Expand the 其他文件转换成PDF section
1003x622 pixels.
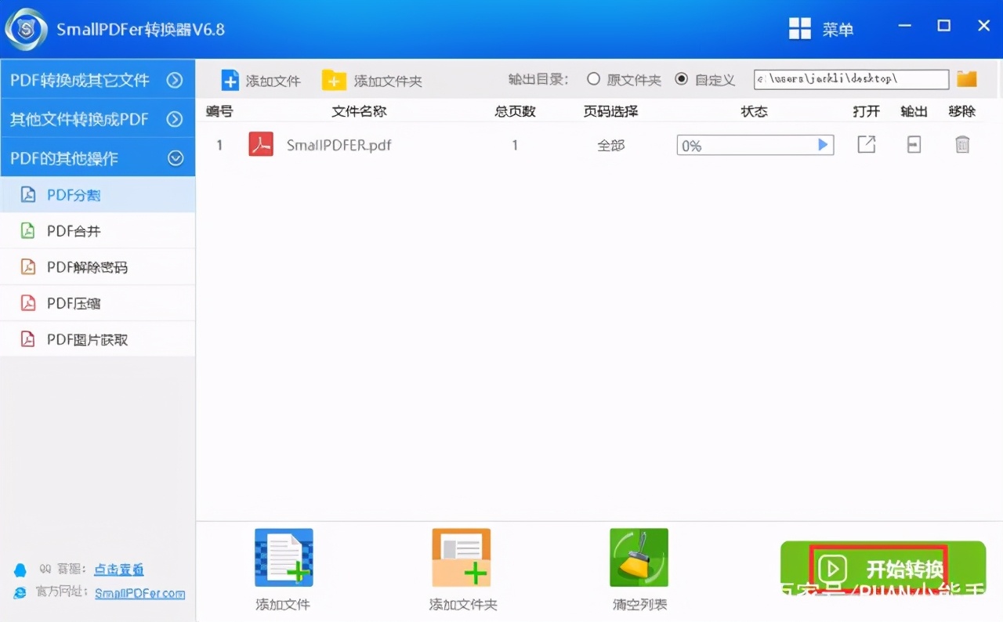click(x=97, y=119)
